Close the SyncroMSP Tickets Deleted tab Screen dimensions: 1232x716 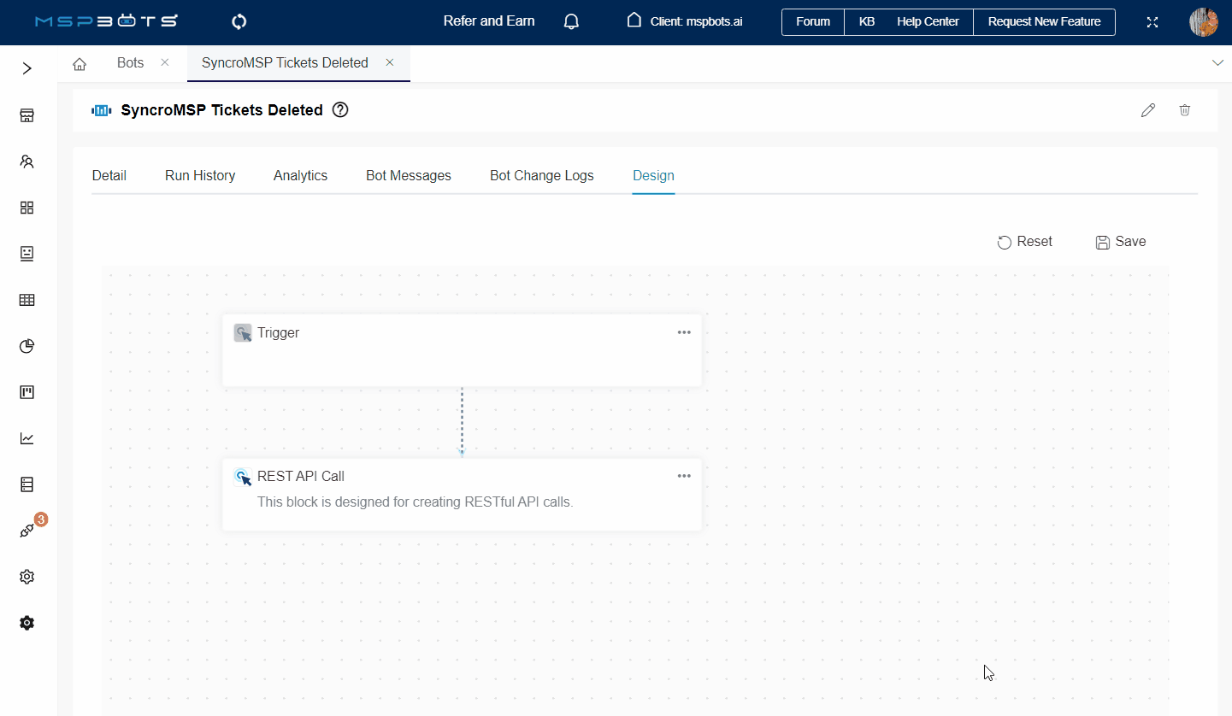pyautogui.click(x=390, y=62)
